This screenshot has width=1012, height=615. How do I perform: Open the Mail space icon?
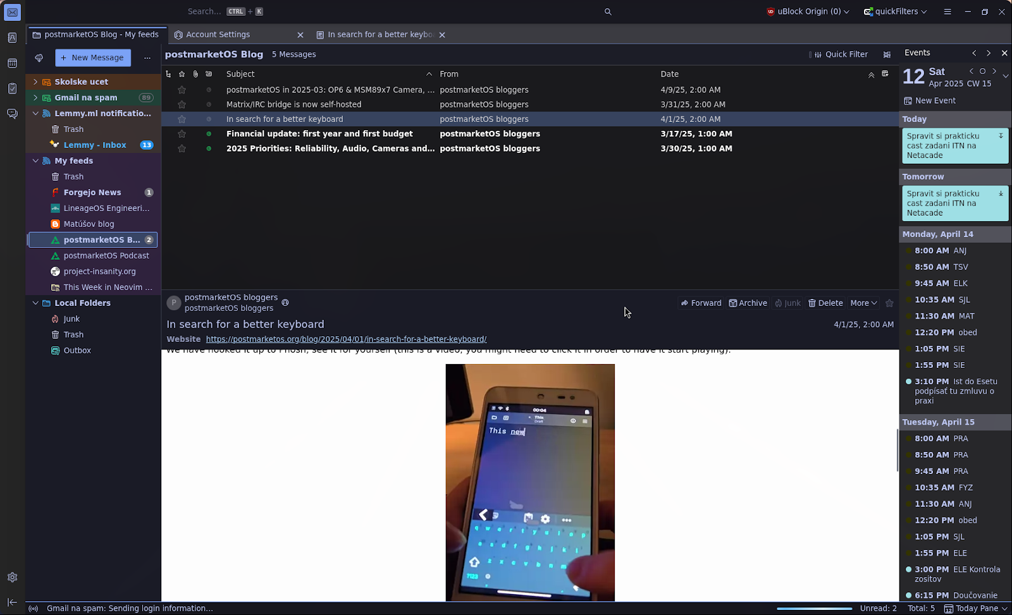[x=12, y=12]
